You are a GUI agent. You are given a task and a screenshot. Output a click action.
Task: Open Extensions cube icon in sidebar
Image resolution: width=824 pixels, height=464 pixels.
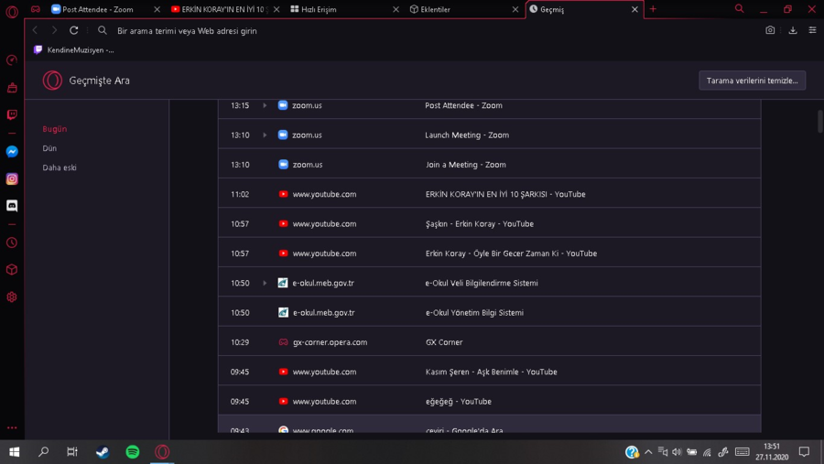click(x=12, y=270)
